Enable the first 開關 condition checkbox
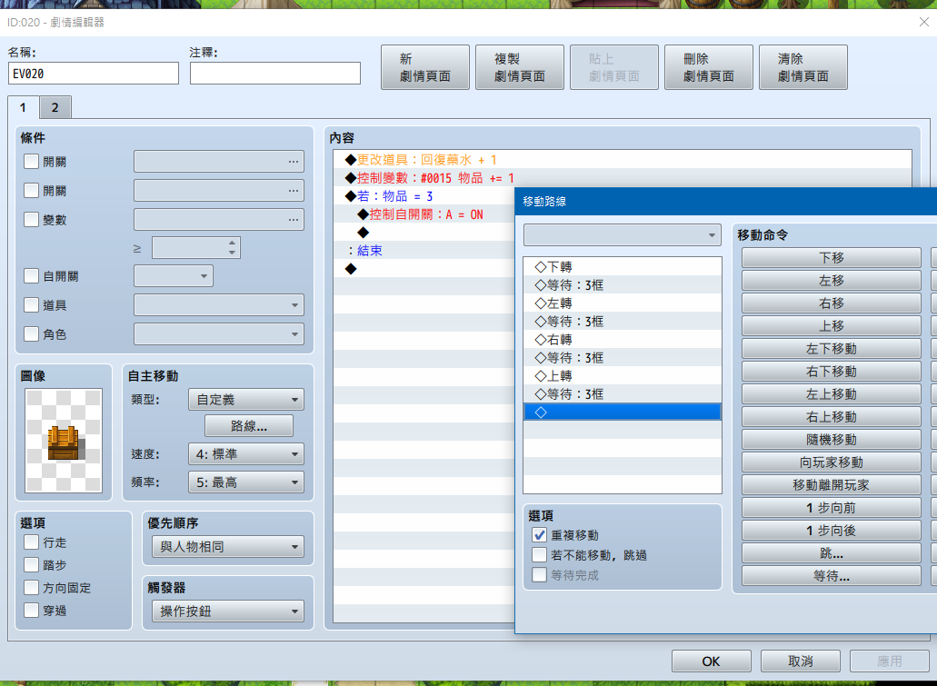 click(31, 162)
